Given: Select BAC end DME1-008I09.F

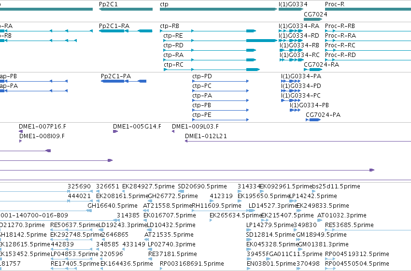Looking at the screenshot, I should tap(20, 141).
